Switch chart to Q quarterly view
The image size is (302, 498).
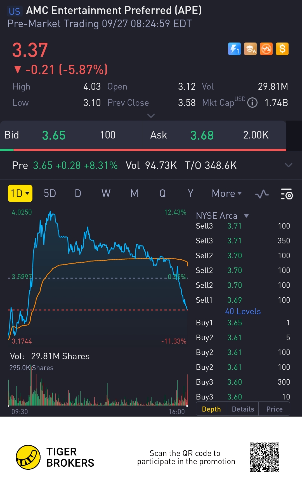click(x=162, y=193)
